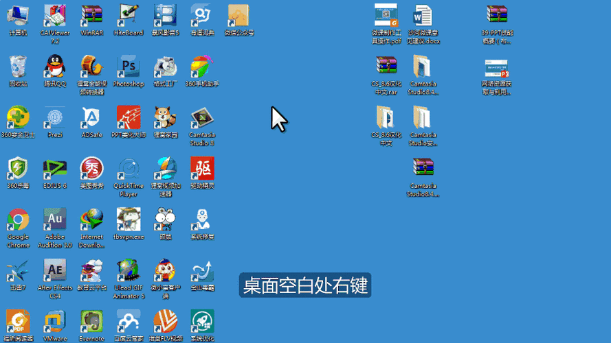Image resolution: width=611 pixels, height=343 pixels.
Task: Select the CS_8.6 rar archive file
Action: 386,67
